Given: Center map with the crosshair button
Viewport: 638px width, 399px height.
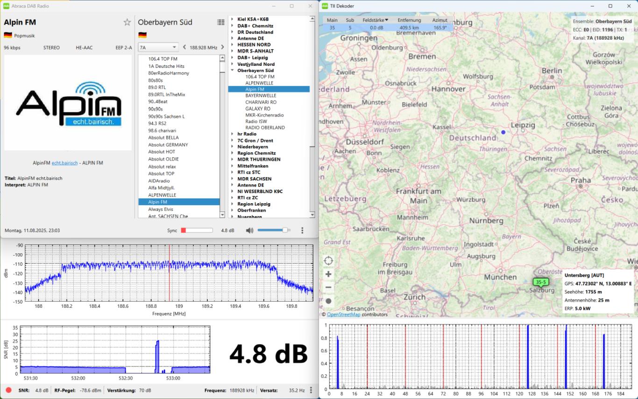Looking at the screenshot, I should pyautogui.click(x=328, y=261).
